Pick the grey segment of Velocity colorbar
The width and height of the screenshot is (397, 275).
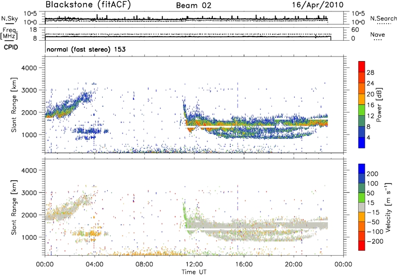pos(362,207)
